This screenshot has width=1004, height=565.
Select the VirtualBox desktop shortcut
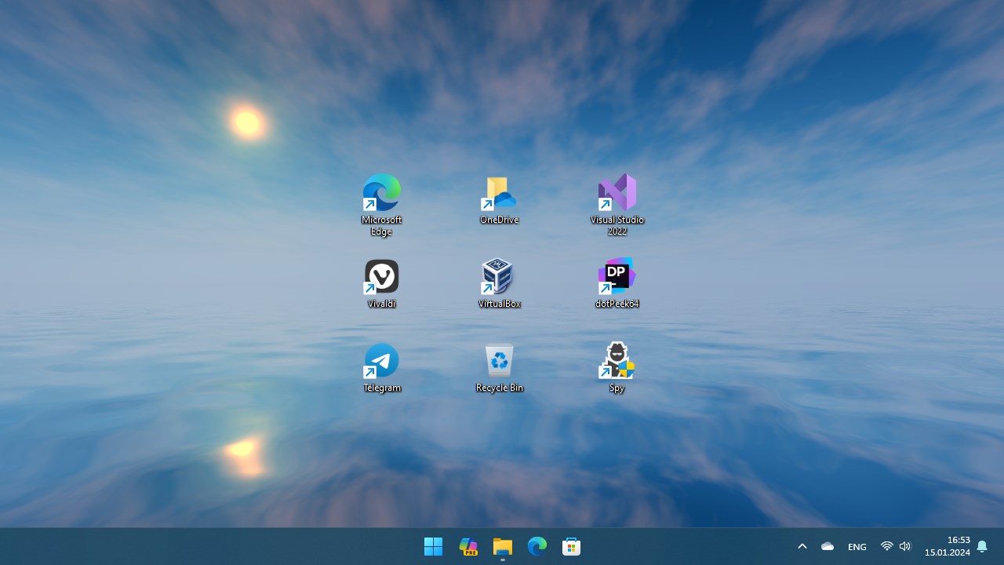pyautogui.click(x=499, y=283)
